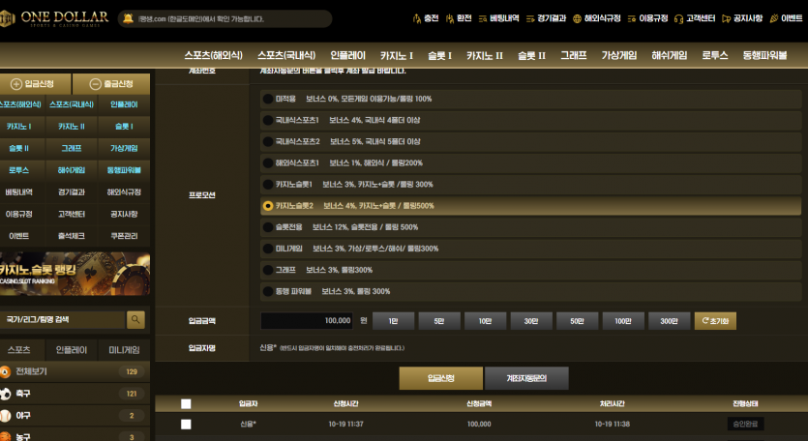
Task: Check the table header select-all checkbox
Action: (x=186, y=404)
